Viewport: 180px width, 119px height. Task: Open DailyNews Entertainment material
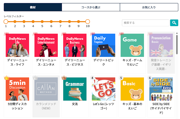[46, 45]
